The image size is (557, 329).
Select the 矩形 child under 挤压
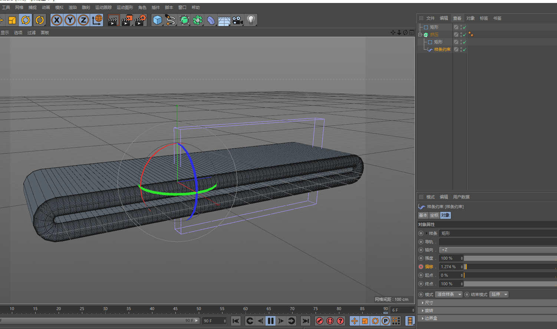pyautogui.click(x=438, y=42)
